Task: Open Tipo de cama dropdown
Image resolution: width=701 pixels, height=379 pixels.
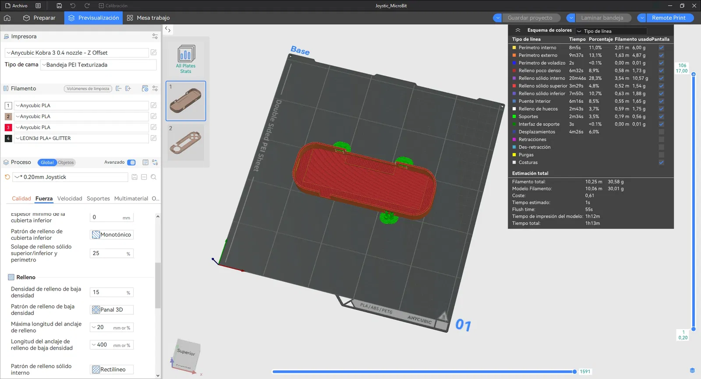Action: (x=98, y=65)
